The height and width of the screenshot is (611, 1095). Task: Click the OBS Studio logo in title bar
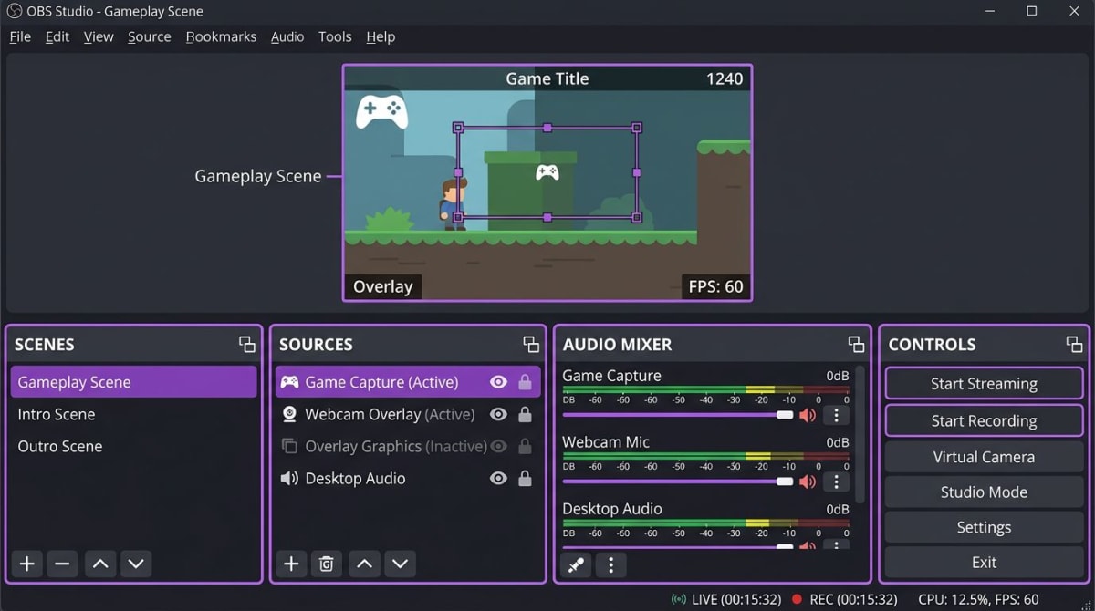pyautogui.click(x=14, y=11)
